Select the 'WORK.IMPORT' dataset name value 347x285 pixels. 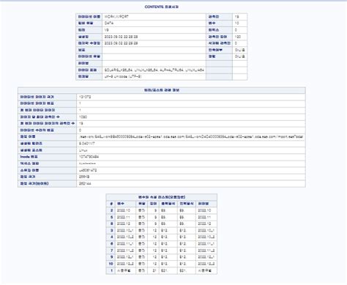point(116,17)
